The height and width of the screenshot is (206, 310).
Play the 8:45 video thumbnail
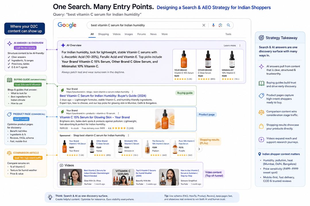tap(71, 177)
